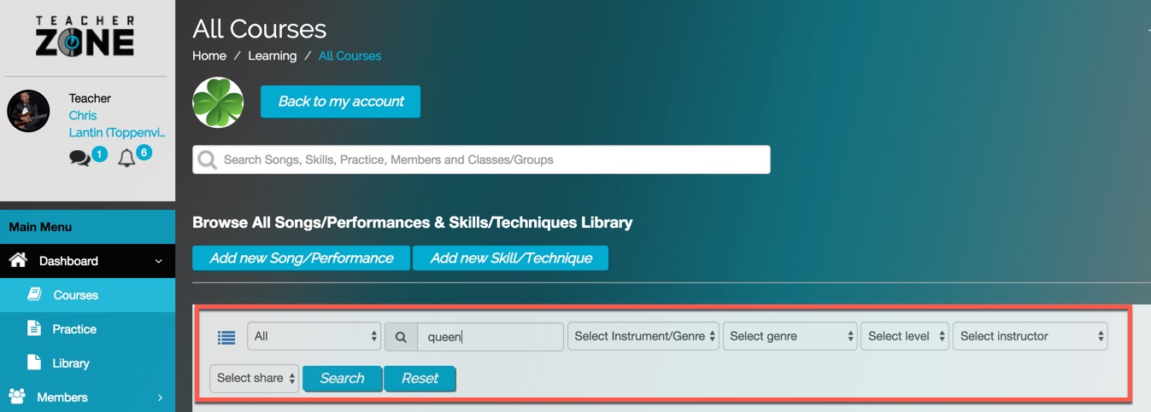1151x412 pixels.
Task: Open Library in the sidebar
Action: point(87,363)
